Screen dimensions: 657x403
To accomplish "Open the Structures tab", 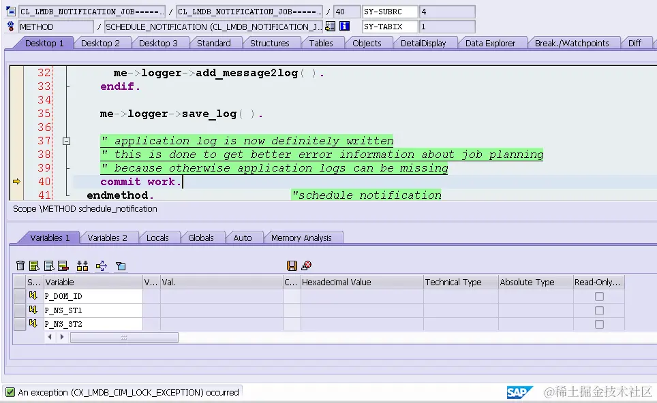I will point(269,43).
